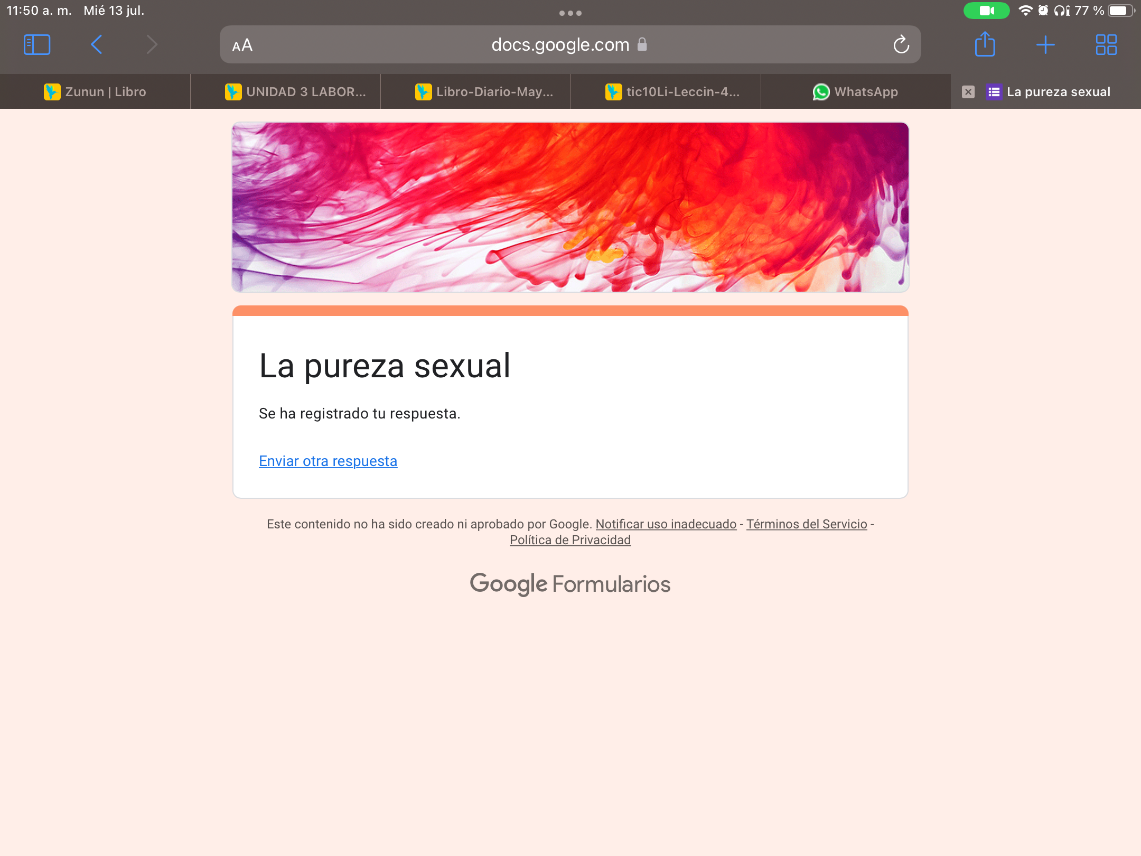
Task: Open a new tab with plus
Action: 1045,45
